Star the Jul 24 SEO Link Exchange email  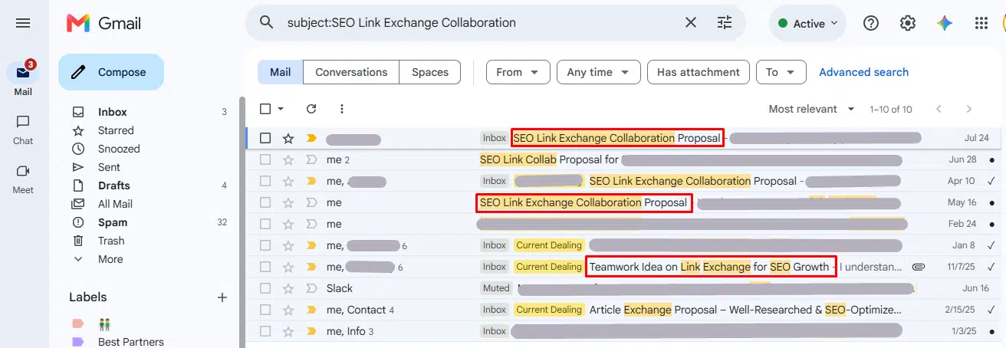288,138
